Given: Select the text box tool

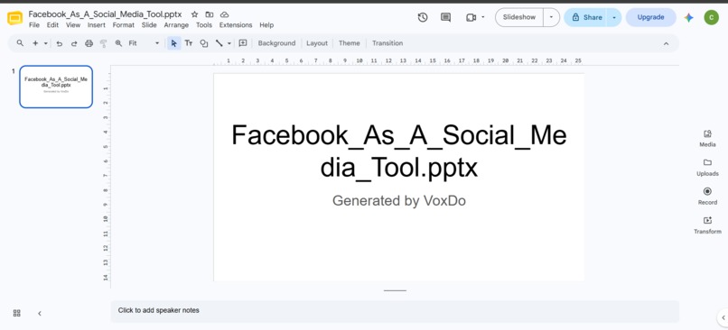Looking at the screenshot, I should point(189,43).
